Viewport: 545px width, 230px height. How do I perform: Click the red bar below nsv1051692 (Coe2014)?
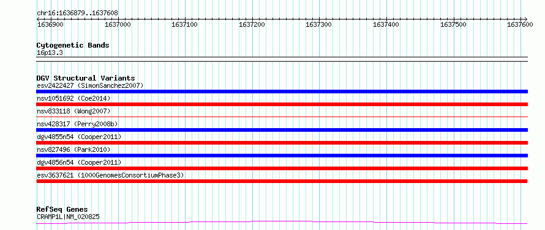tap(282, 104)
